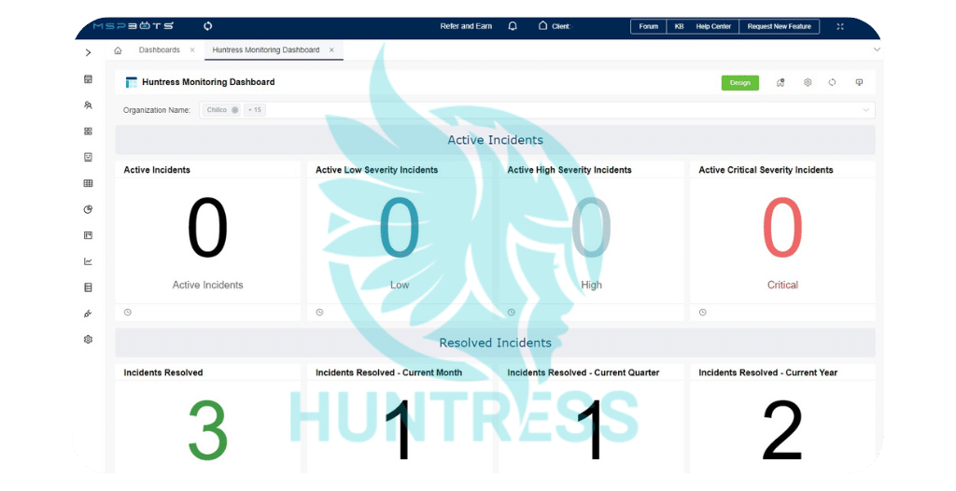Open the KB link
Image resolution: width=956 pixels, height=491 pixels.
(x=680, y=26)
